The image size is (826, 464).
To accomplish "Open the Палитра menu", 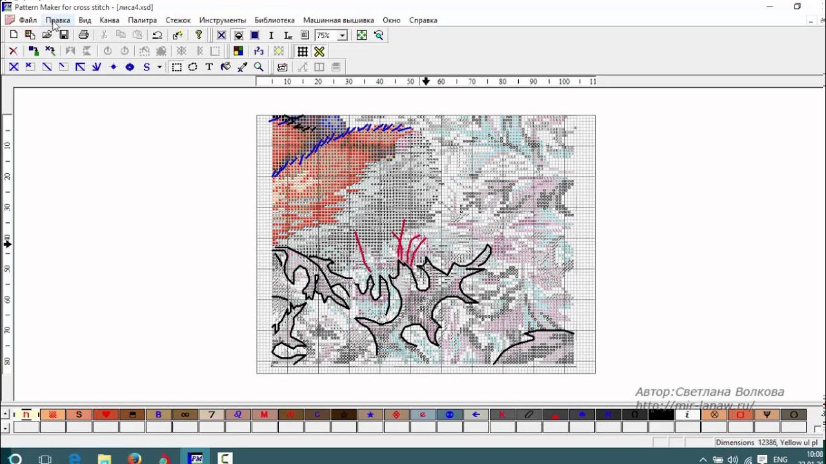I will tap(142, 20).
